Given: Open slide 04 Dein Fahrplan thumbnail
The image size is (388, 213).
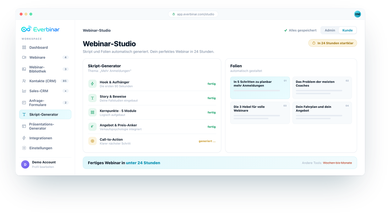Looking at the screenshot, I should [x=322, y=113].
